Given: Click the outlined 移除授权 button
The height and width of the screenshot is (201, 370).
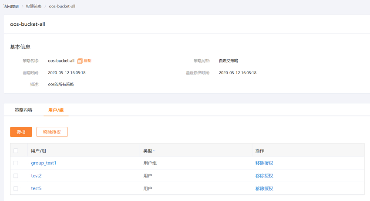Looking at the screenshot, I should tap(52, 132).
